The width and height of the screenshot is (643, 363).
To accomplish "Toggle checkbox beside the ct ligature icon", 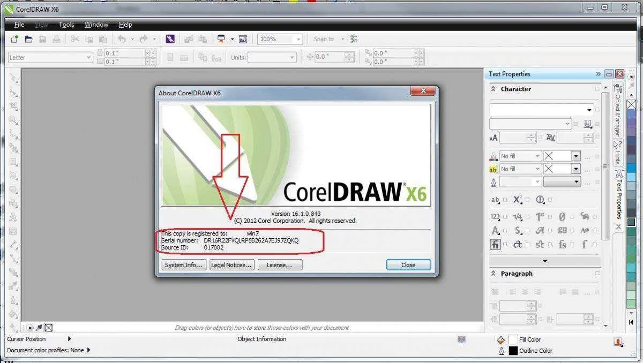I will pyautogui.click(x=527, y=245).
